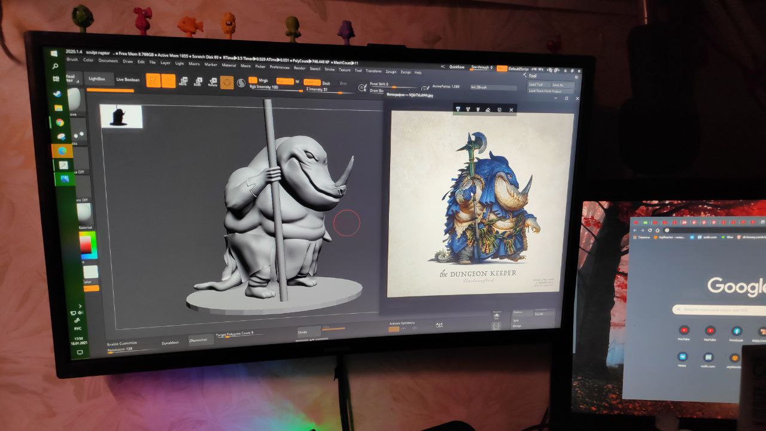Toggle the orange Rgb button
This screenshot has width=766, height=431.
[x=285, y=81]
